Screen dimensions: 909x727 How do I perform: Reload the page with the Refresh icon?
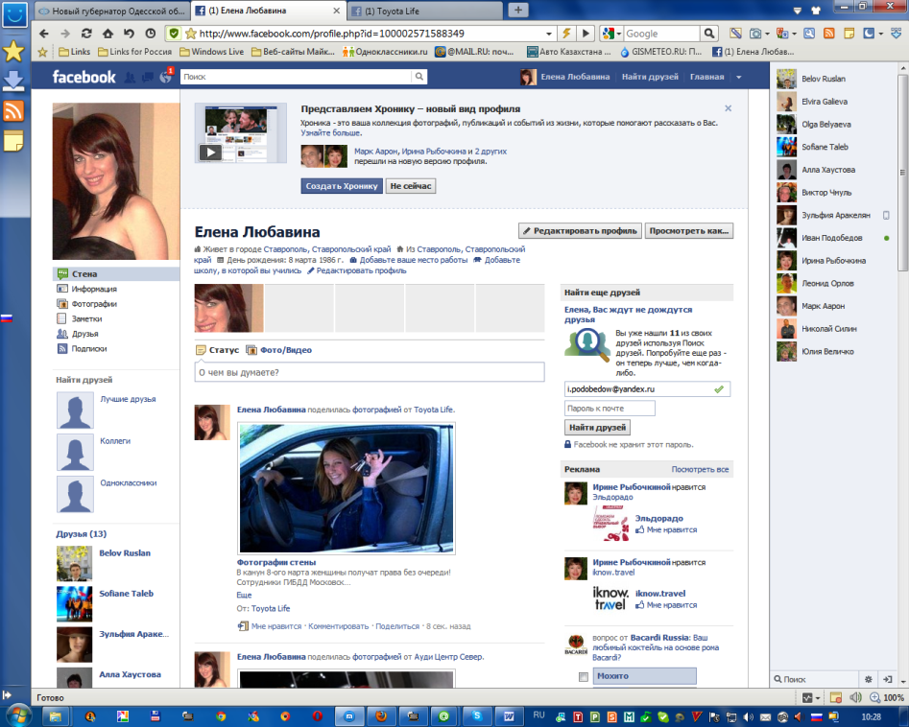pyautogui.click(x=86, y=34)
